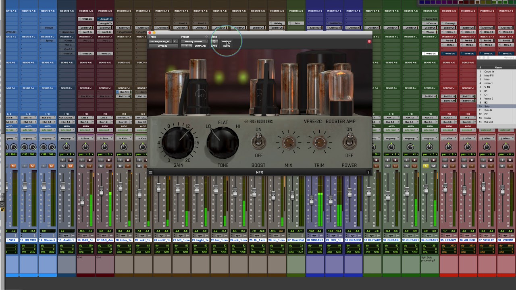516x290 pixels.
Task: Unsolo track 34 GUITAR1
Action: pyautogui.click(x=426, y=166)
